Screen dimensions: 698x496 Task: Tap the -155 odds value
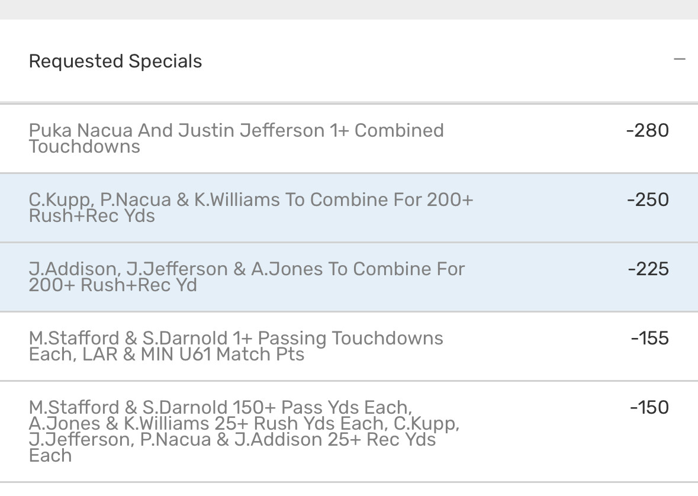[x=649, y=338]
